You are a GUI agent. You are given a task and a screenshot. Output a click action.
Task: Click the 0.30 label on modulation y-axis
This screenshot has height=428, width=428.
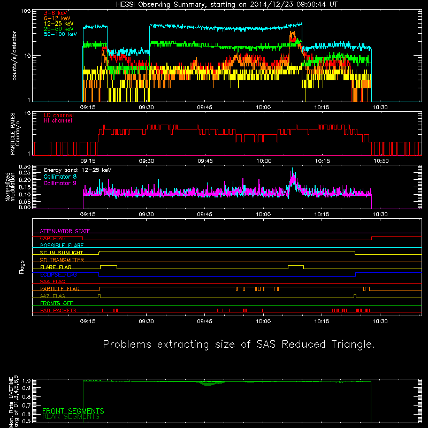(x=25, y=167)
